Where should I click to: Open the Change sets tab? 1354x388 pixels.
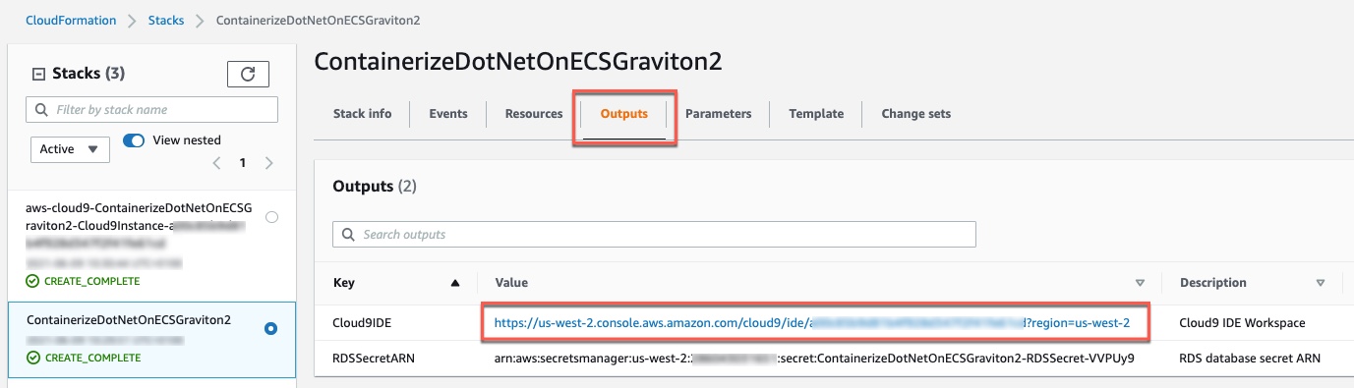(915, 114)
